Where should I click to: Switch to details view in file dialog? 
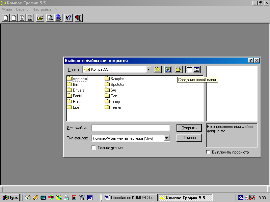[197, 69]
